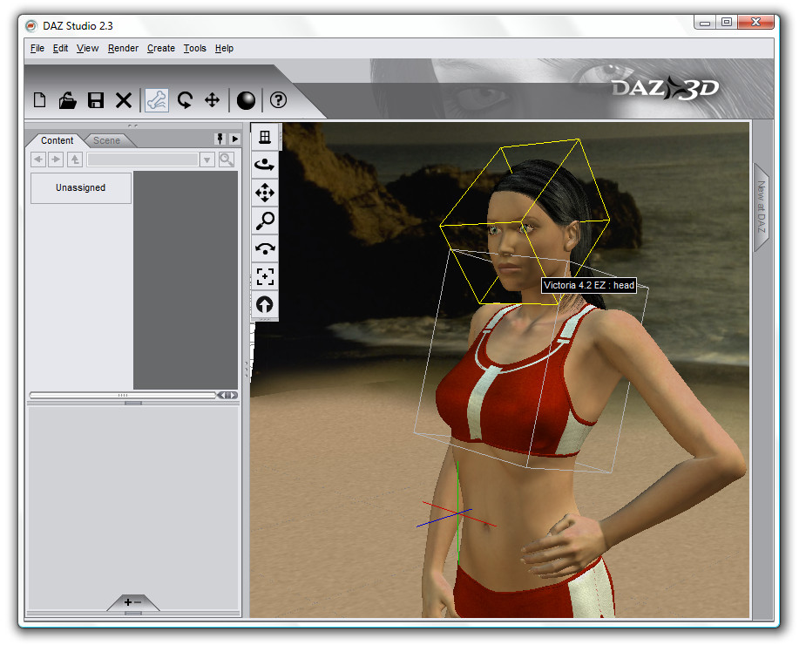The height and width of the screenshot is (645, 806).
Task: Choose the magnifier zoom viewport control
Action: 265,221
